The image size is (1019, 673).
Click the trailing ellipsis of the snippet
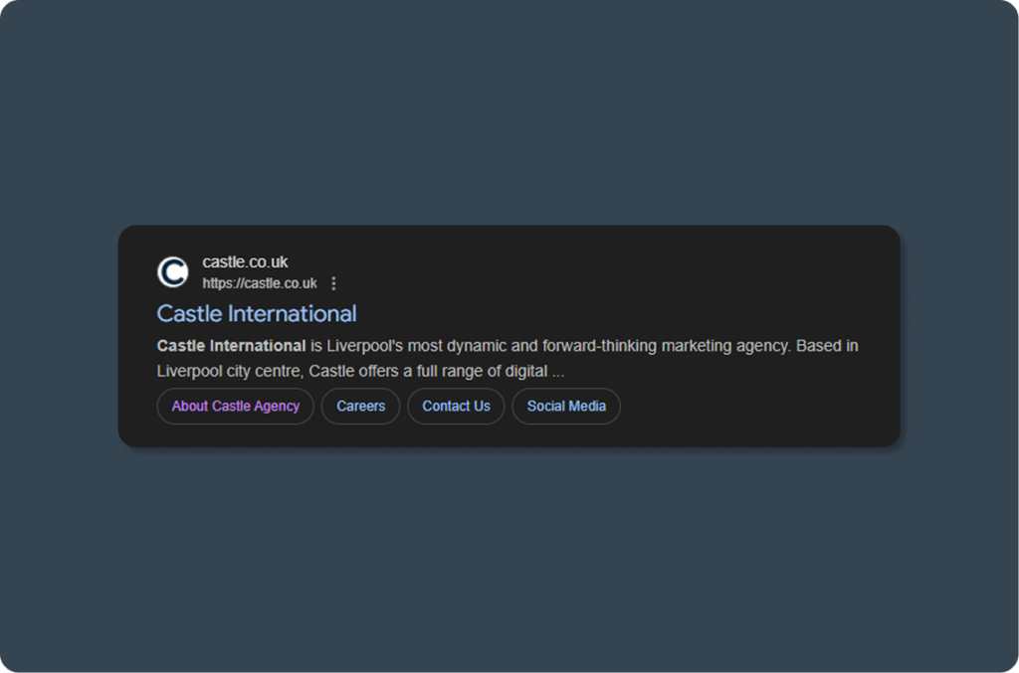click(x=558, y=373)
